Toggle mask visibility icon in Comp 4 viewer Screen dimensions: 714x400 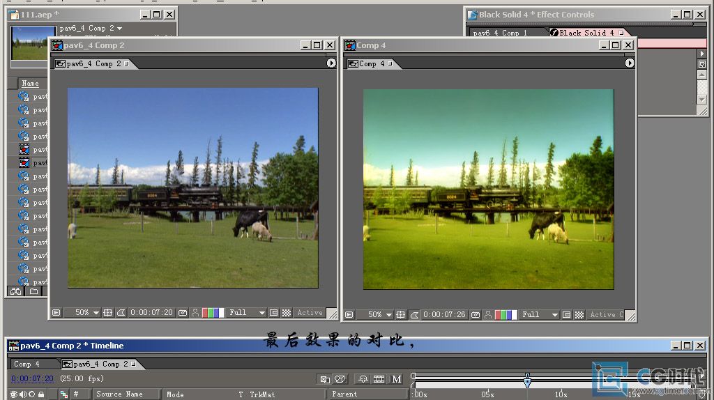tap(414, 314)
